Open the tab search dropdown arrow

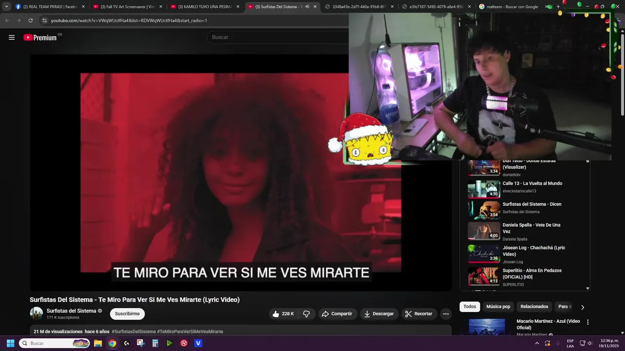click(x=6, y=6)
